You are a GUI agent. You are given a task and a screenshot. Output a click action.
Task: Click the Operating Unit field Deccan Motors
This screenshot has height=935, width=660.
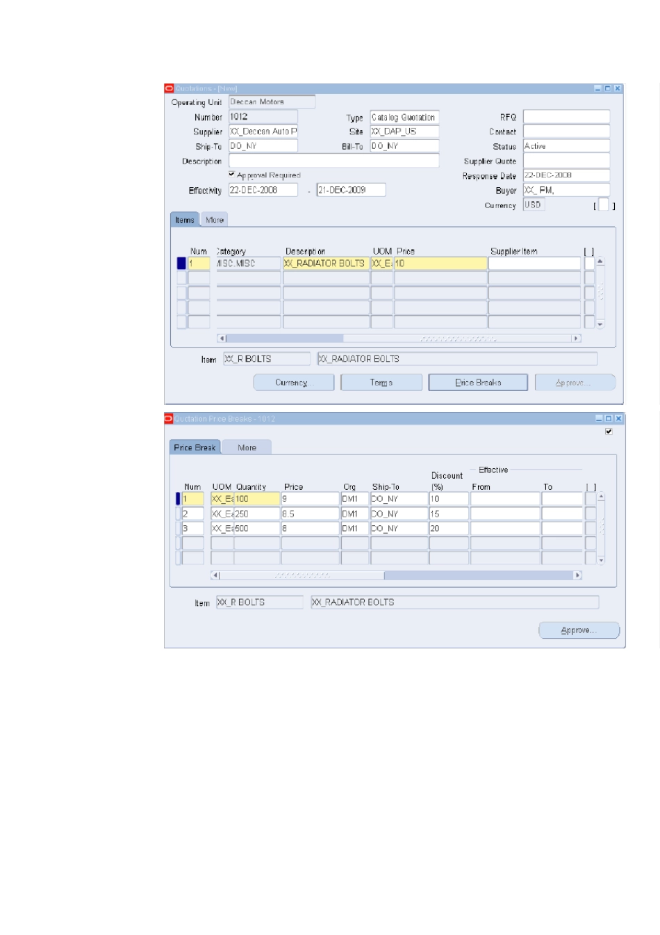pyautogui.click(x=272, y=102)
